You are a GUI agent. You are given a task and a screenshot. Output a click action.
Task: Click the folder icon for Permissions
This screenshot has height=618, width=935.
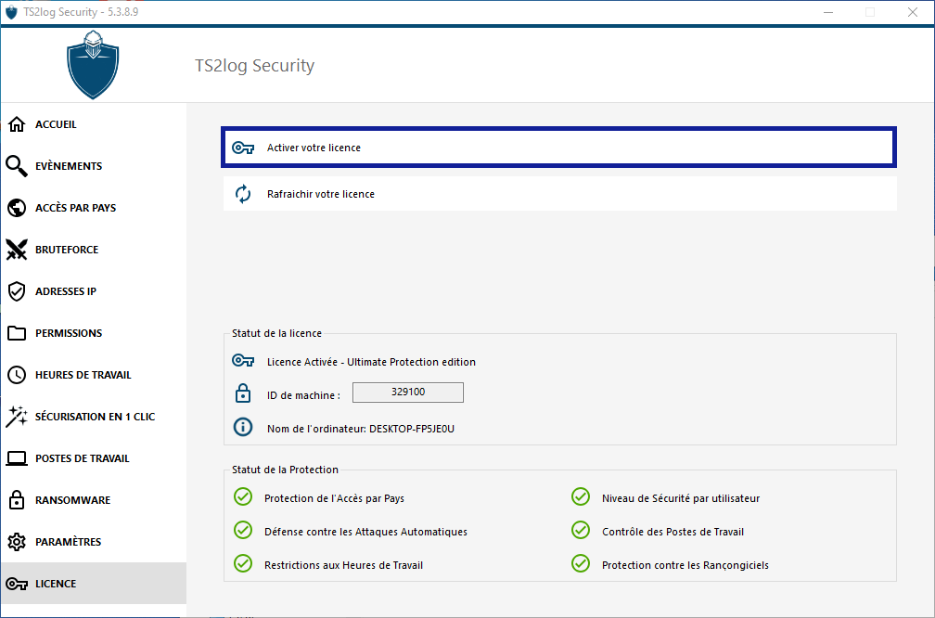[17, 333]
